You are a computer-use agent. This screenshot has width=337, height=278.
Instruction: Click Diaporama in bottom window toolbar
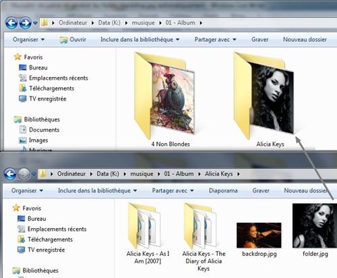coord(223,191)
